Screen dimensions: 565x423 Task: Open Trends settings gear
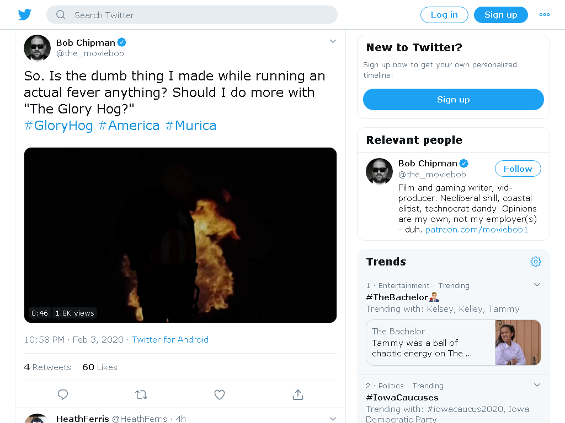coord(535,262)
